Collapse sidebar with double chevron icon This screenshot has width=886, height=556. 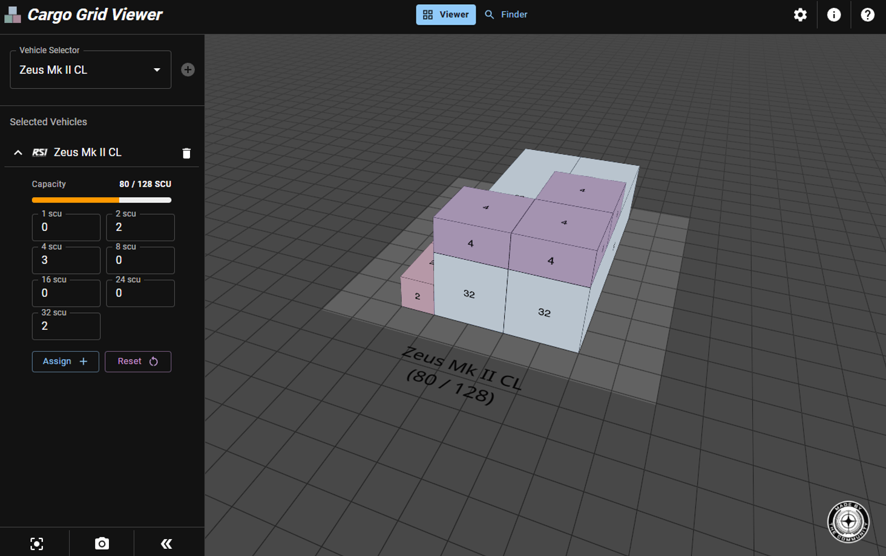(166, 544)
